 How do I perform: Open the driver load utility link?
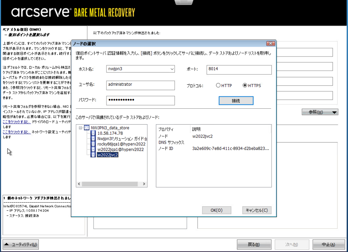(17, 122)
